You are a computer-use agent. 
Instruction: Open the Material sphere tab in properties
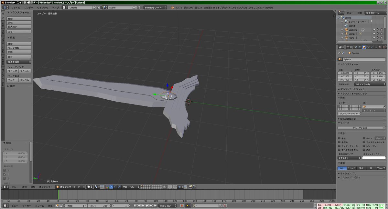380,47
